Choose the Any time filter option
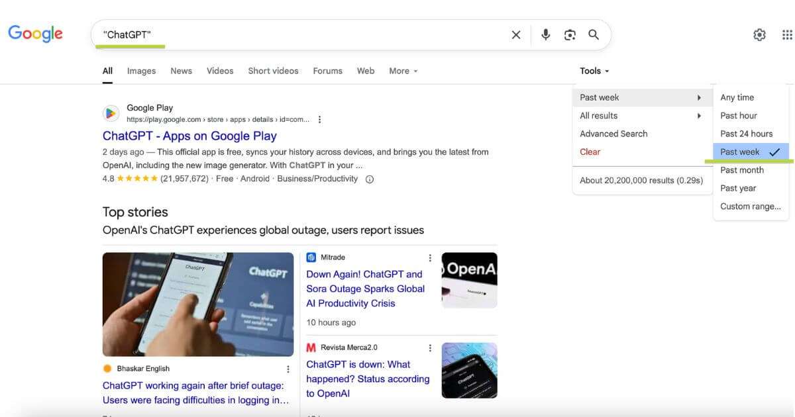 tap(737, 97)
